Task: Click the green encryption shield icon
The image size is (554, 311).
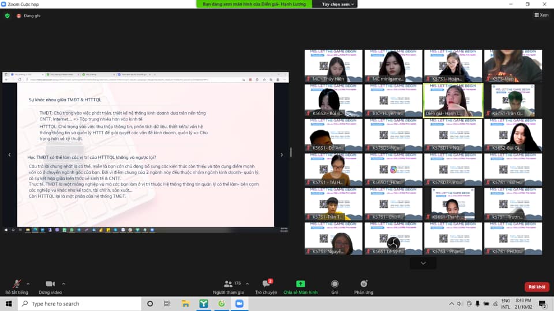Action: coord(8,16)
